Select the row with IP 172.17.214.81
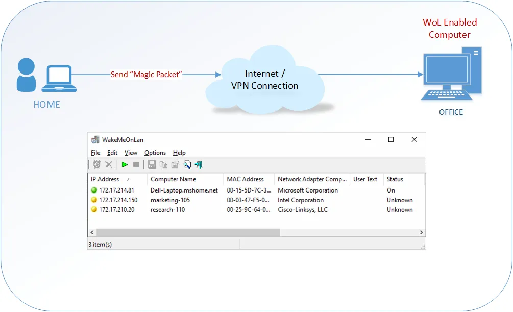Viewport: 513px width, 312px height. click(x=257, y=190)
